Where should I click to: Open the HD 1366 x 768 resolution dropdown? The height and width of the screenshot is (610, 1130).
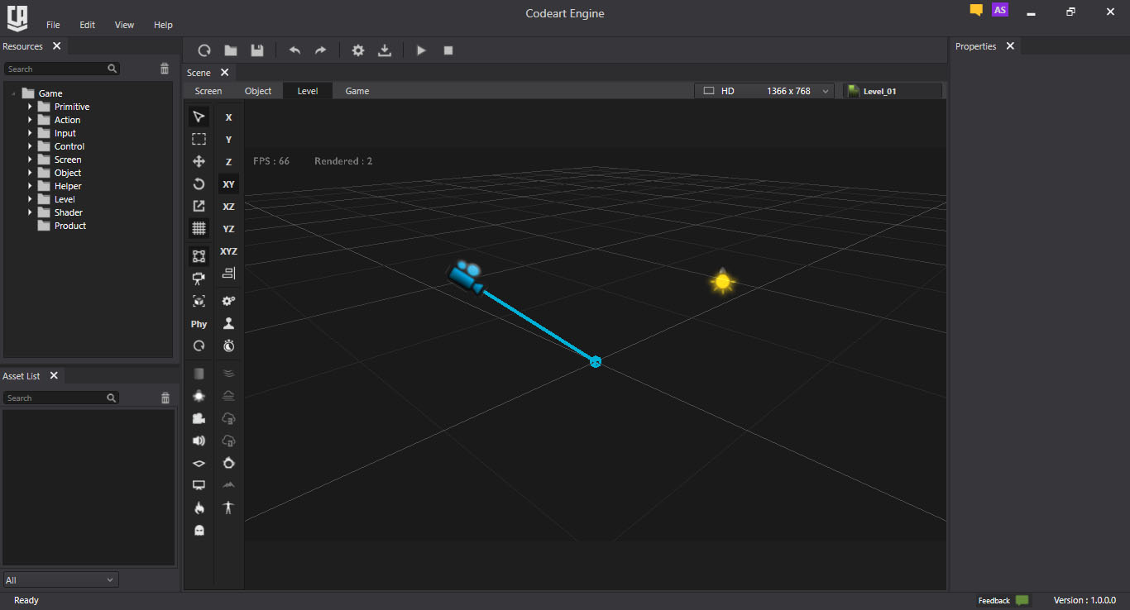click(764, 91)
